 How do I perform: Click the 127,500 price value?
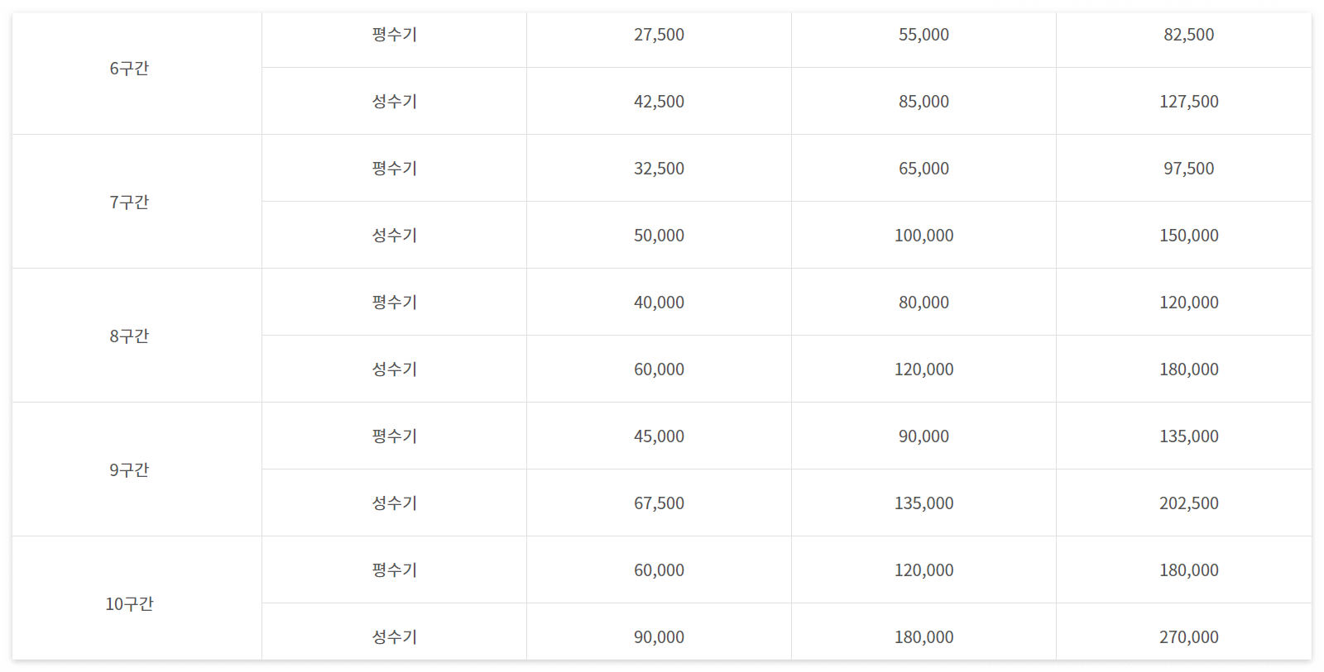1189,102
